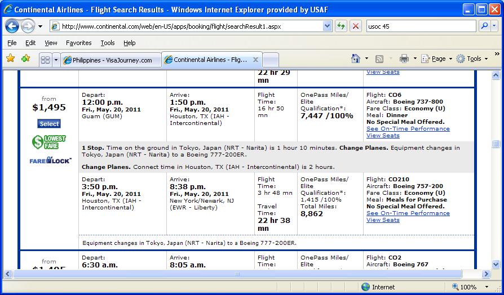Open the tab list dropdown arrow

pyautogui.click(x=56, y=60)
